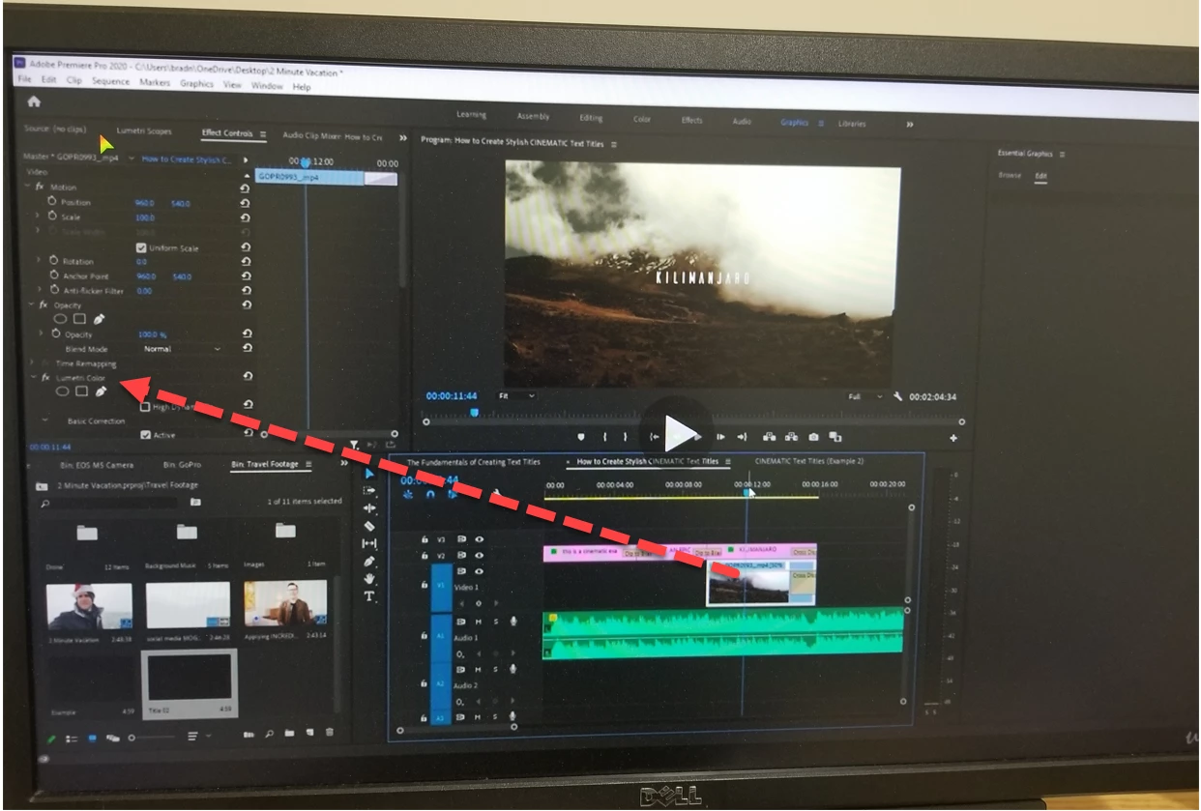Expand the Rotation property
The image size is (1201, 811).
click(39, 261)
